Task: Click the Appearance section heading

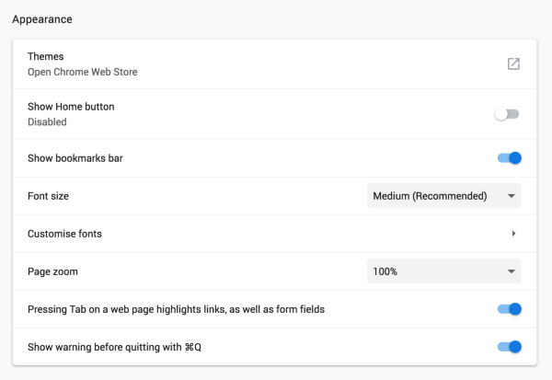Action: [x=42, y=19]
